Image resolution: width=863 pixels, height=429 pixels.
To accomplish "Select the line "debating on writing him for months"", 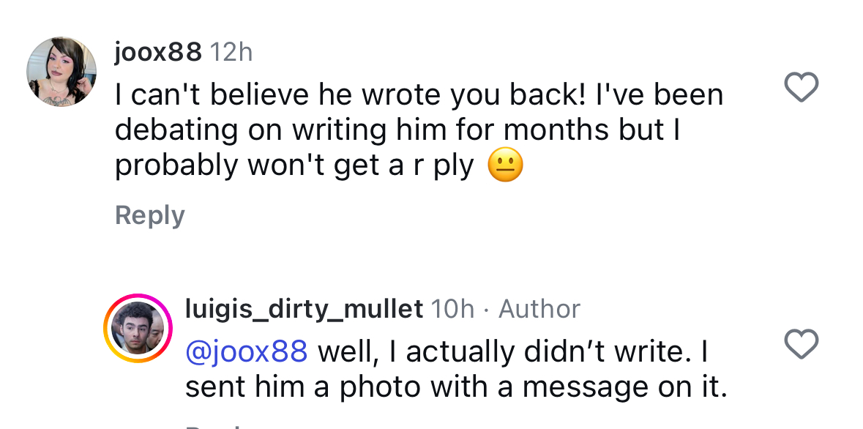I will pos(363,130).
